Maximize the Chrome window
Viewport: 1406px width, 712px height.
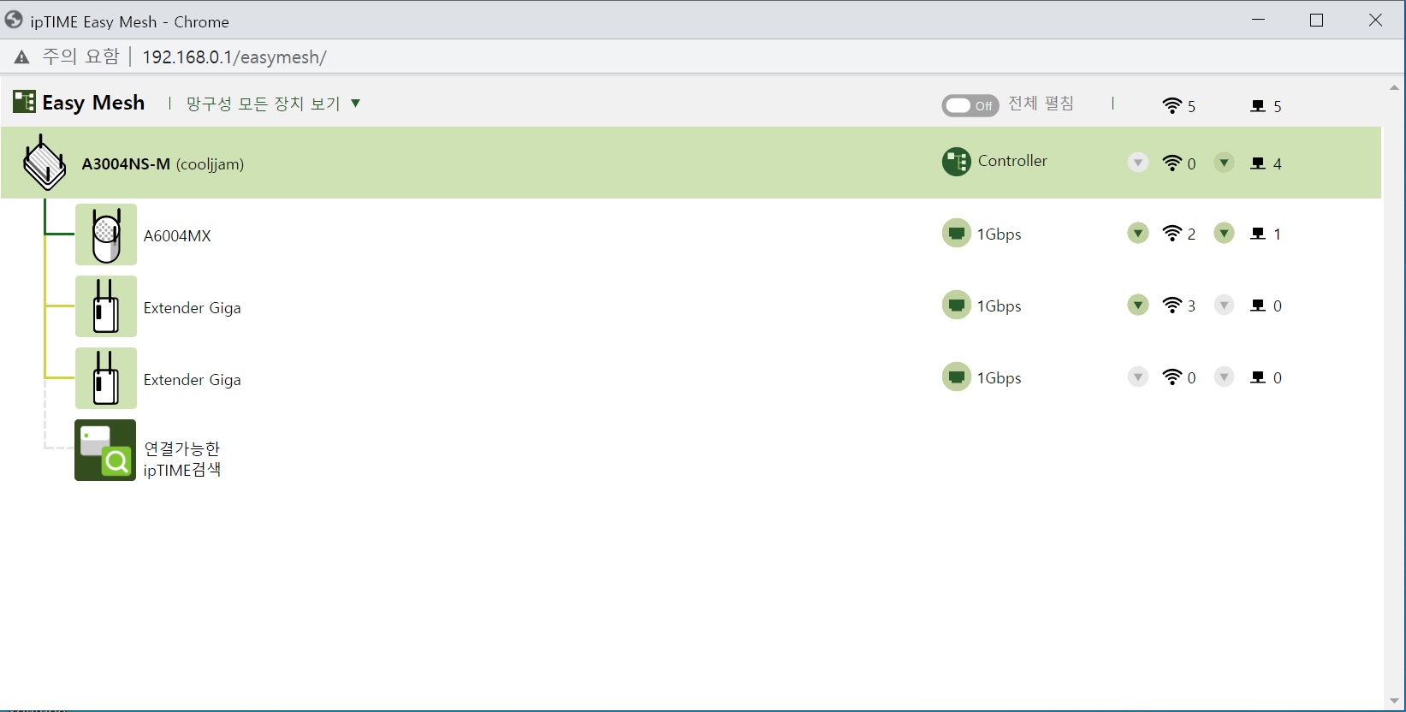click(1317, 20)
